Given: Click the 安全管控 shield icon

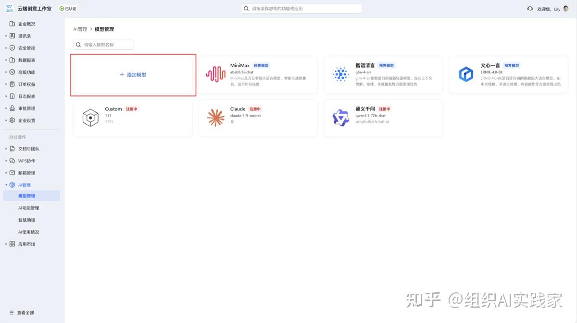Looking at the screenshot, I should click(x=13, y=48).
